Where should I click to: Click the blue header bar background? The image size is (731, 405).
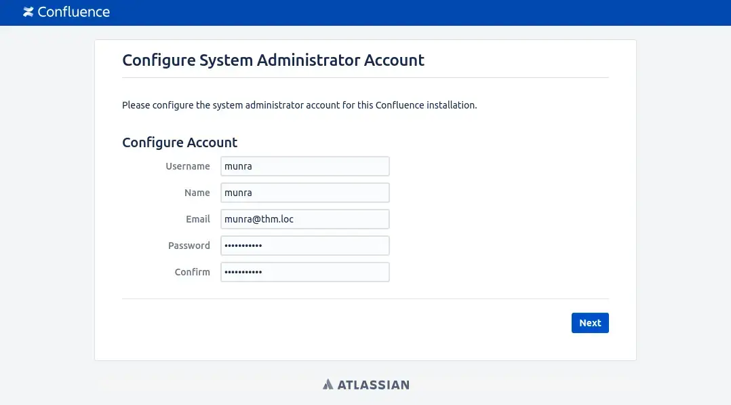420,13
